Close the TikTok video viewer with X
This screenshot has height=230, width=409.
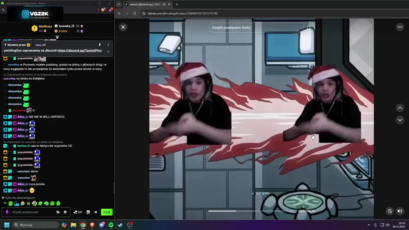tap(123, 27)
